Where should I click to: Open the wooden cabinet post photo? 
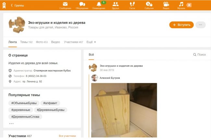pyautogui.click(x=124, y=110)
